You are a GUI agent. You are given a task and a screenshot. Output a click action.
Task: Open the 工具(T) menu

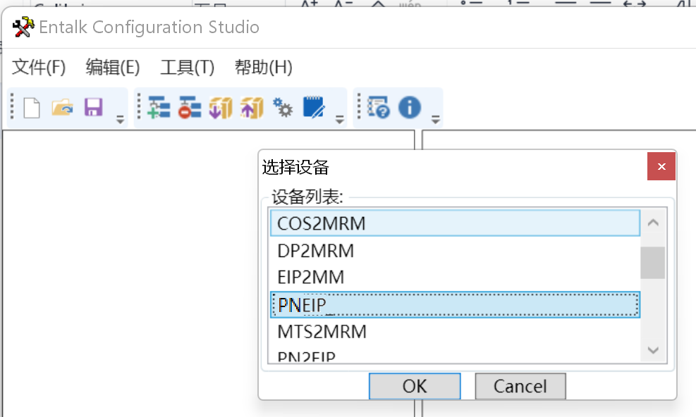click(x=187, y=68)
